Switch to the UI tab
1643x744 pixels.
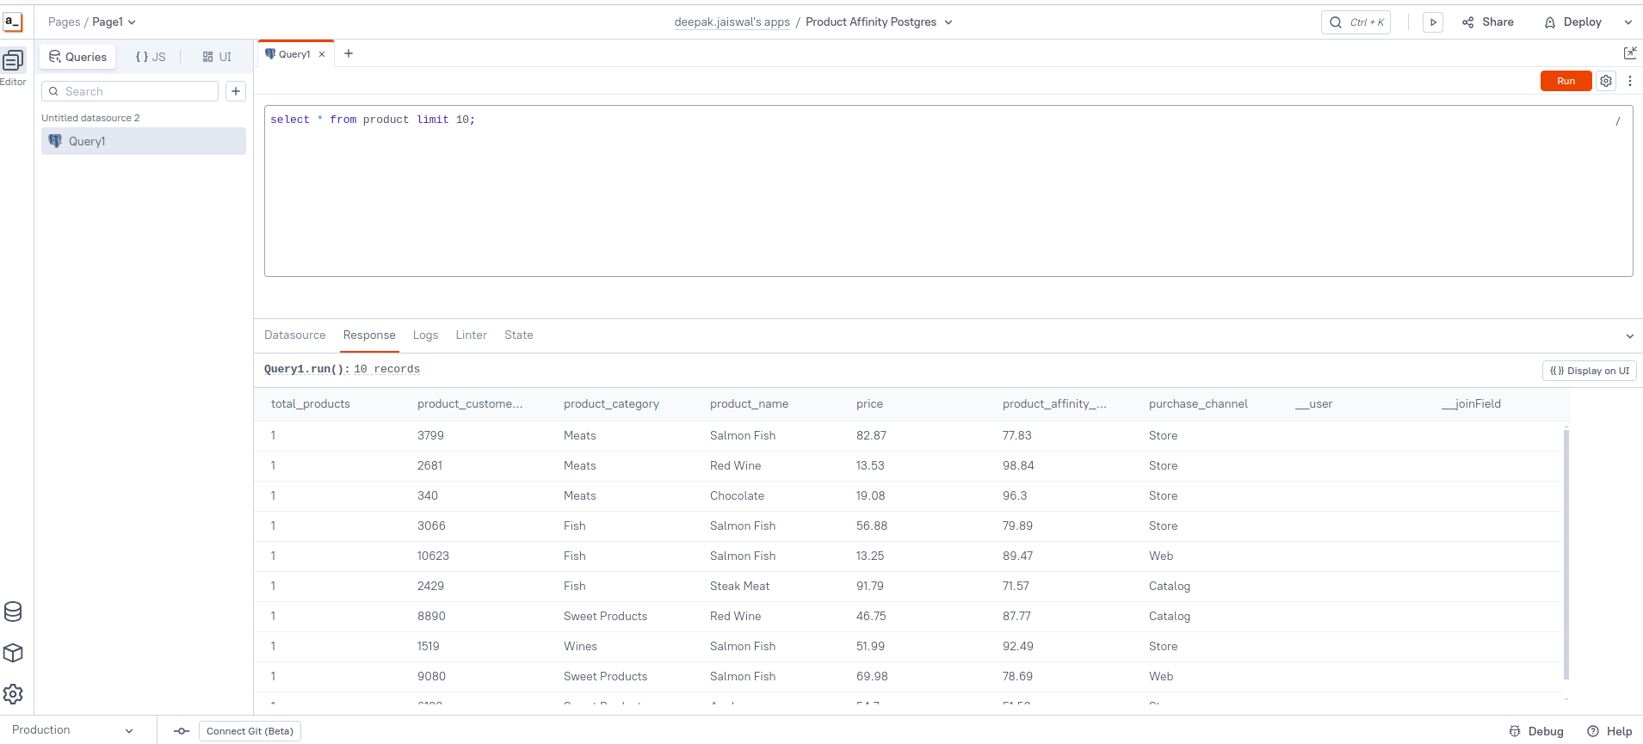tap(217, 57)
